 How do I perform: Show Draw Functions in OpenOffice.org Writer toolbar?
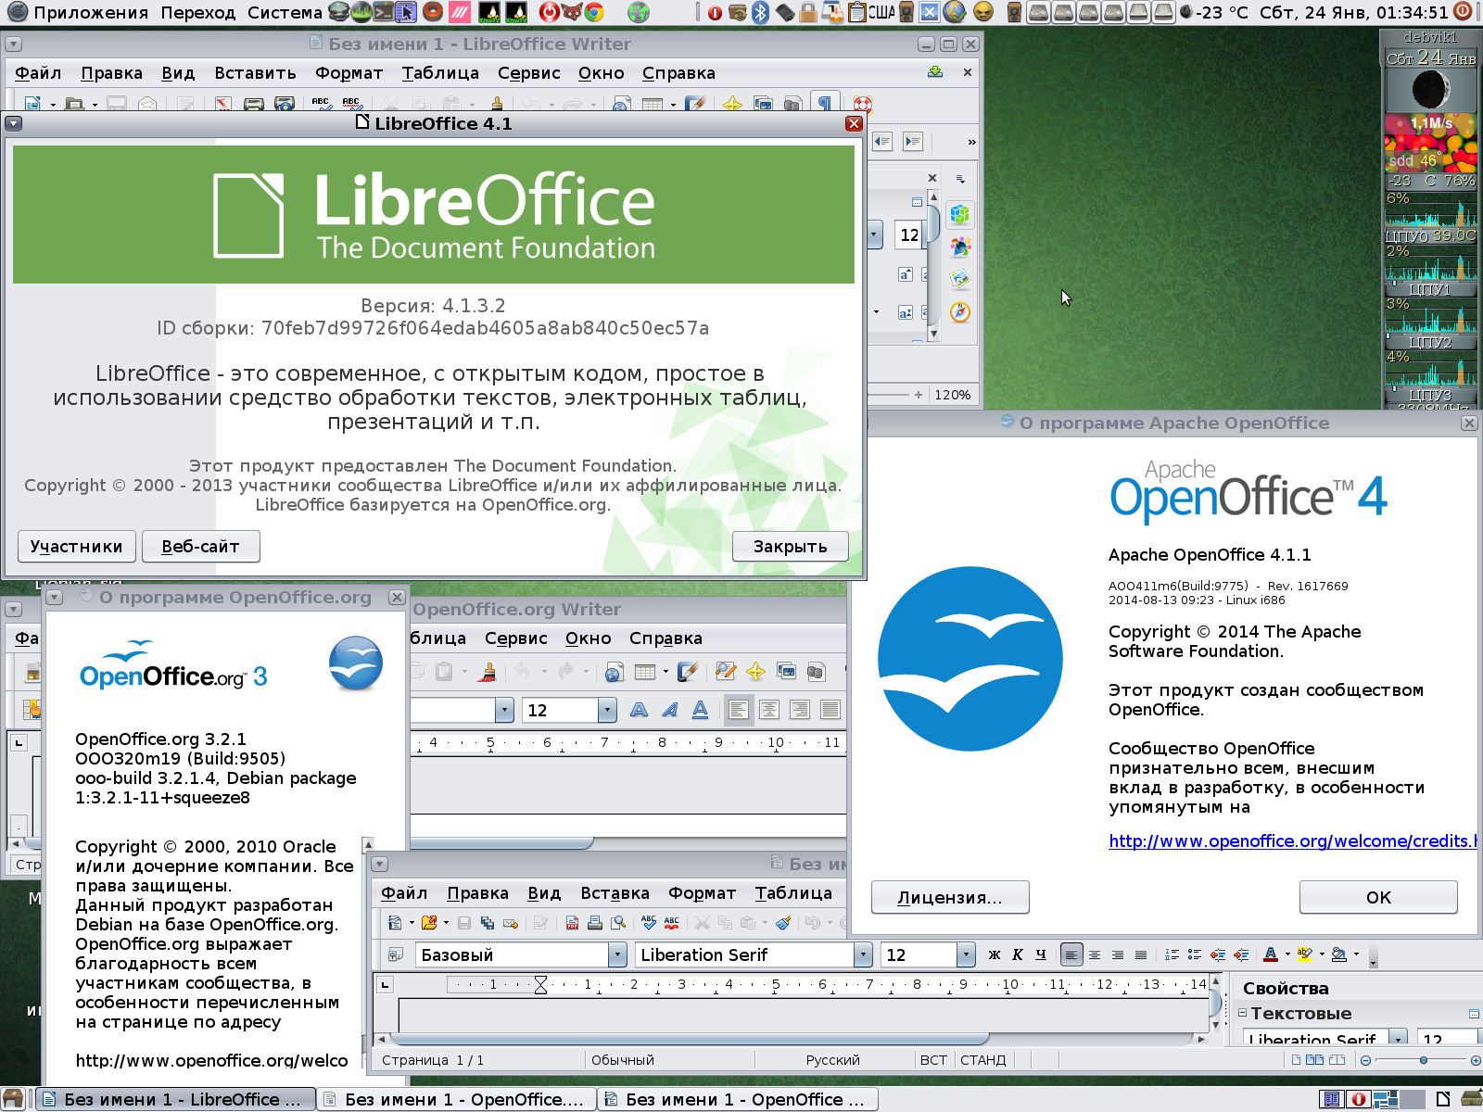(x=688, y=672)
